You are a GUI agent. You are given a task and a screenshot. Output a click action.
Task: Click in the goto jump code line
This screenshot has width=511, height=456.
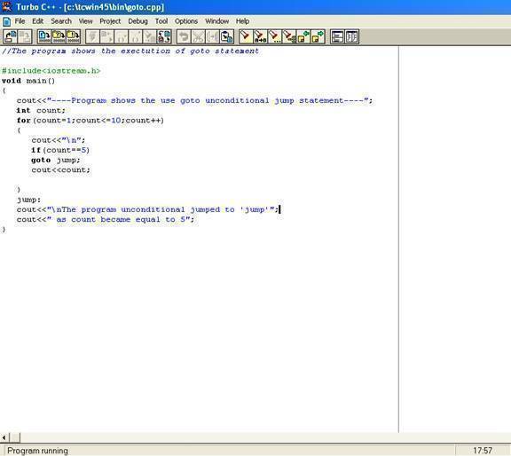(56, 160)
